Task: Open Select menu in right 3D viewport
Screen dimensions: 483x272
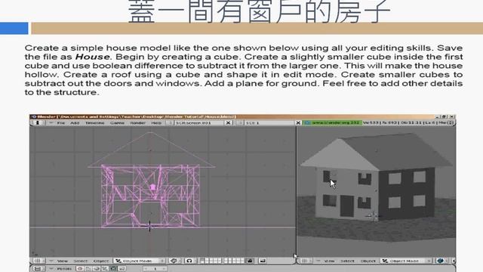Action: [347, 261]
